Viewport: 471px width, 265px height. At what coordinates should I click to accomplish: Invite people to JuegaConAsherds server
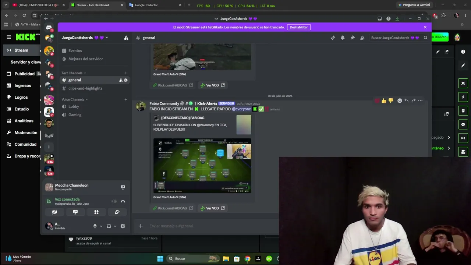[126, 38]
